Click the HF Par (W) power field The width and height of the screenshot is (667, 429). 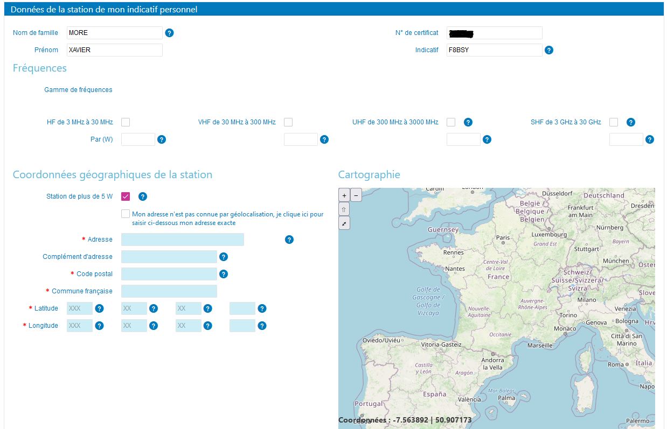(138, 139)
